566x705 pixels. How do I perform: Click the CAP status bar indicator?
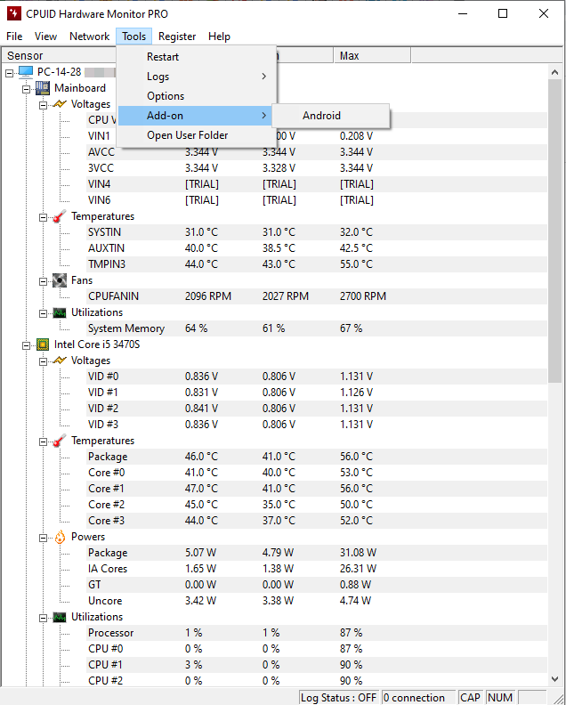point(470,698)
